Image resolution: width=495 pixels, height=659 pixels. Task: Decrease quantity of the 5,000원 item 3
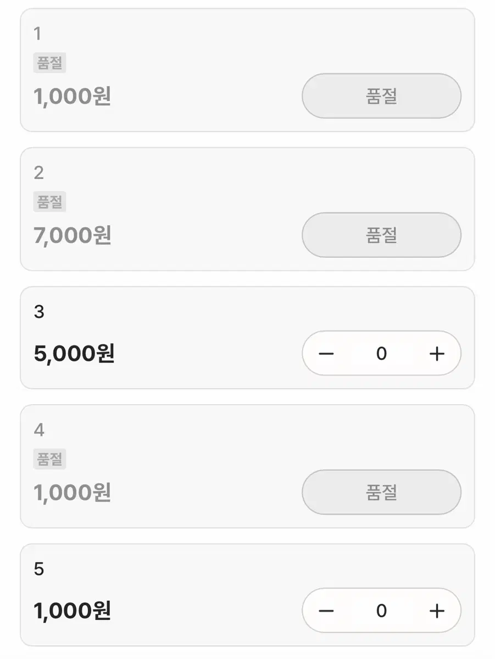326,354
